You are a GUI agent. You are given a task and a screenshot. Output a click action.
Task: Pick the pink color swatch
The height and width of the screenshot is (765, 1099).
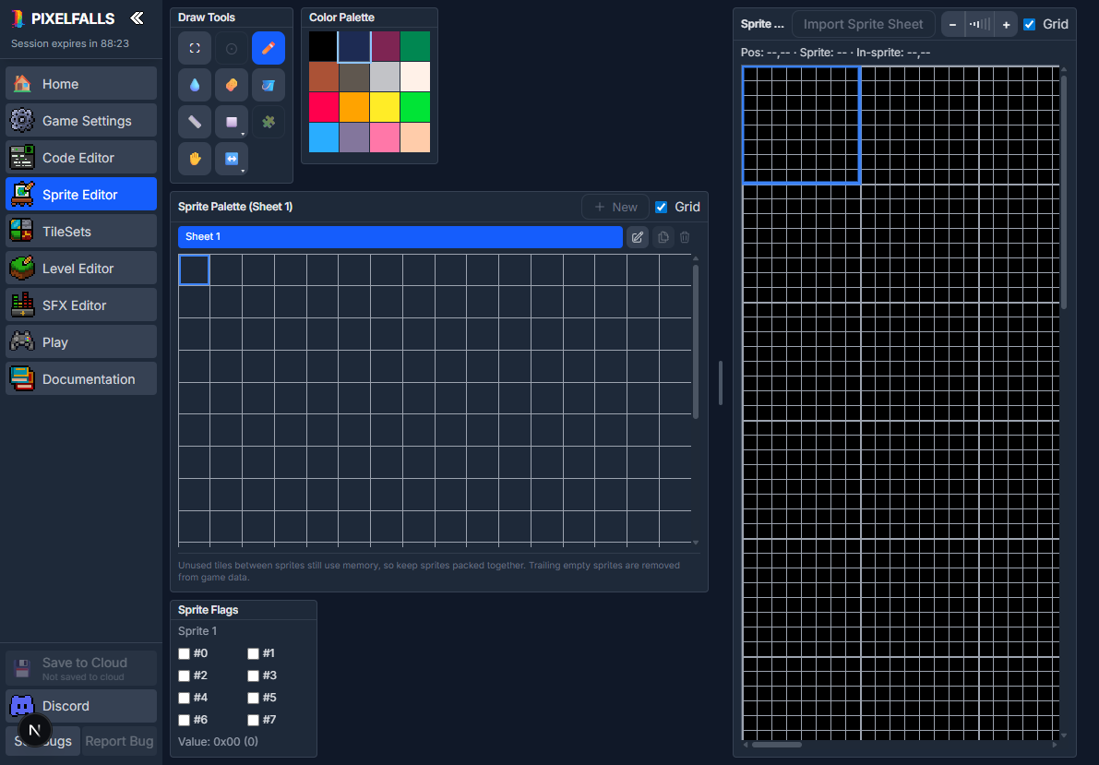(385, 137)
